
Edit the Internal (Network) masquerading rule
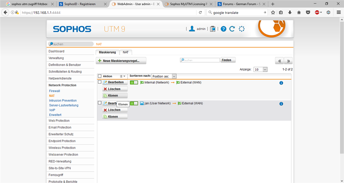click(115, 82)
